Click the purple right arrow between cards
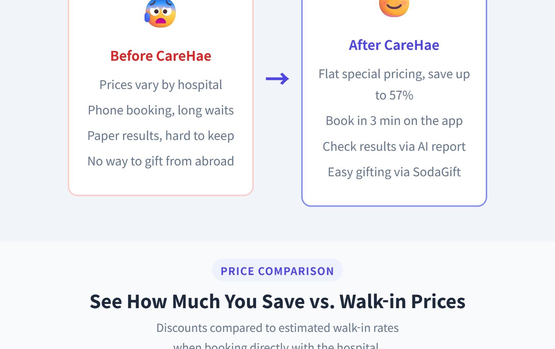Image resolution: width=555 pixels, height=349 pixels. point(277,79)
